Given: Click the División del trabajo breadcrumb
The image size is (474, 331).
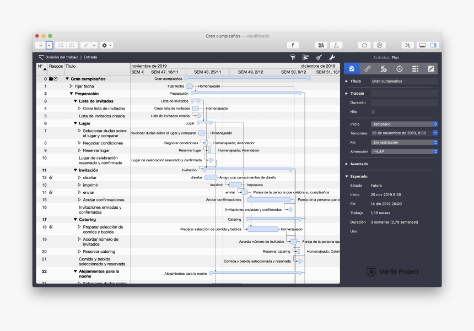Looking at the screenshot, I should tap(62, 57).
